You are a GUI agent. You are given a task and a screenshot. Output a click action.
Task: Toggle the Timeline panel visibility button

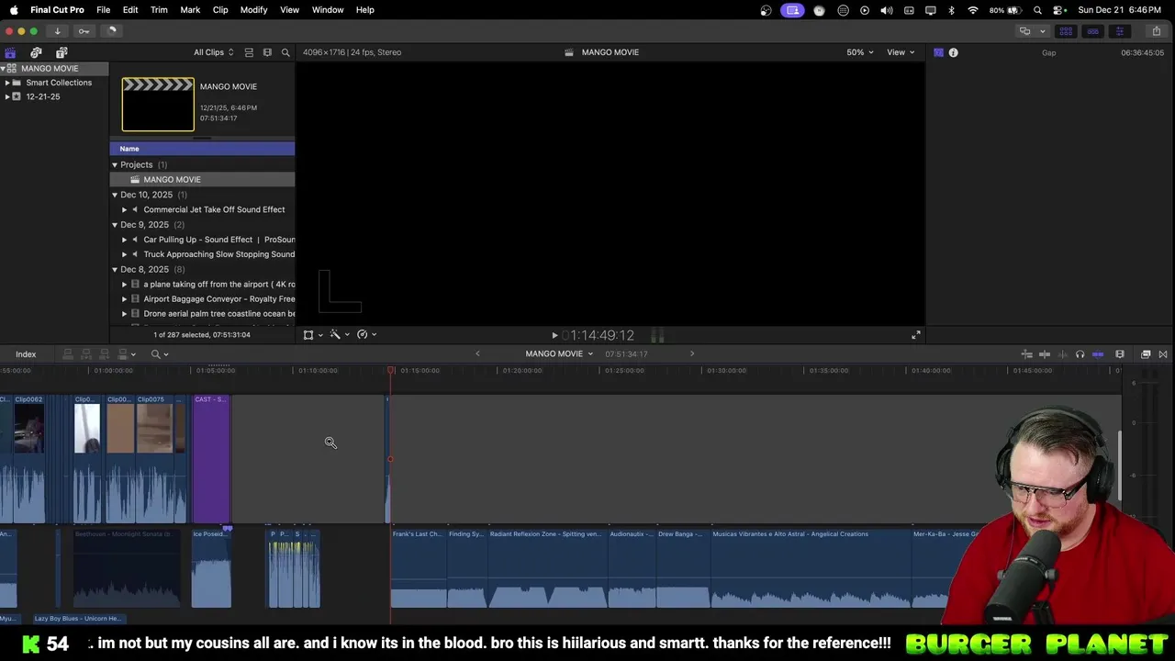1092,31
